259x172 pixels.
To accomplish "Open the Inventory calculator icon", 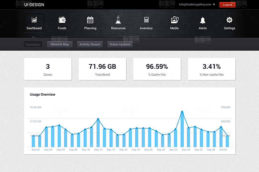I will [146, 20].
